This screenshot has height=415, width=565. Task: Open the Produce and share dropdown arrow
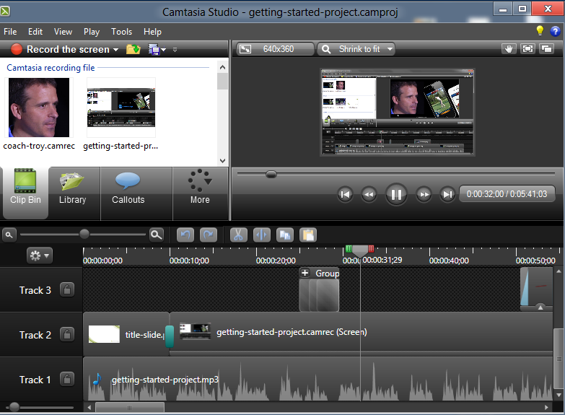[163, 50]
